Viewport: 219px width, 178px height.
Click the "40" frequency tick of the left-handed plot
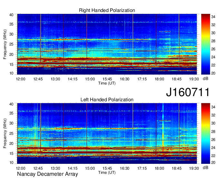pos(12,104)
